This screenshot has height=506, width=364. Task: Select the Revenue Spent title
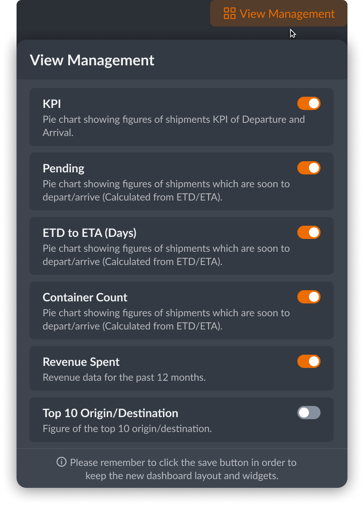coord(81,362)
